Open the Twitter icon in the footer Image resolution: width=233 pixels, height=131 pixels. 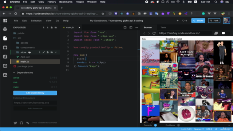tap(15, 123)
